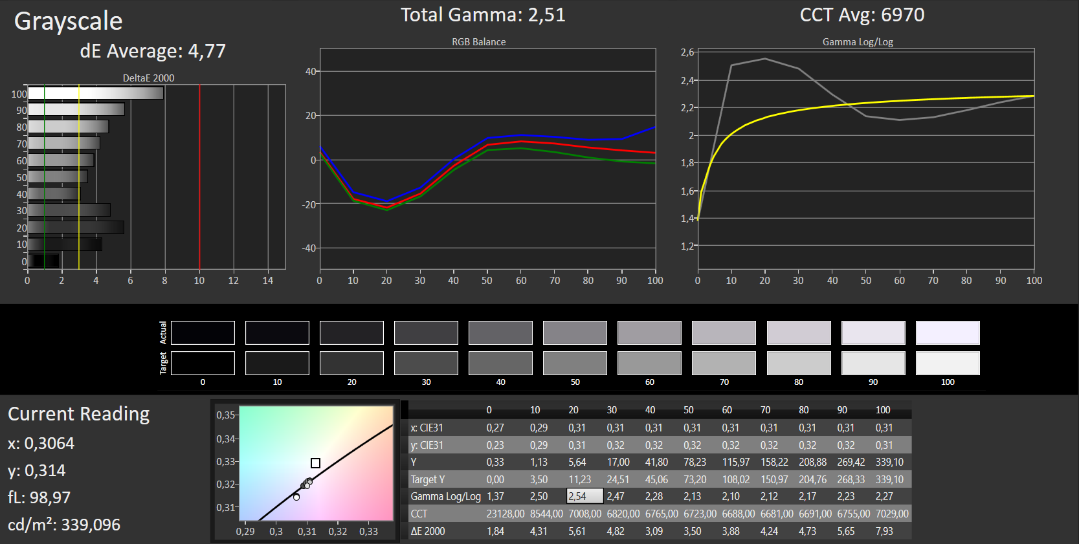Image resolution: width=1079 pixels, height=544 pixels.
Task: Select the x: CIE31 row label
Action: 427,428
